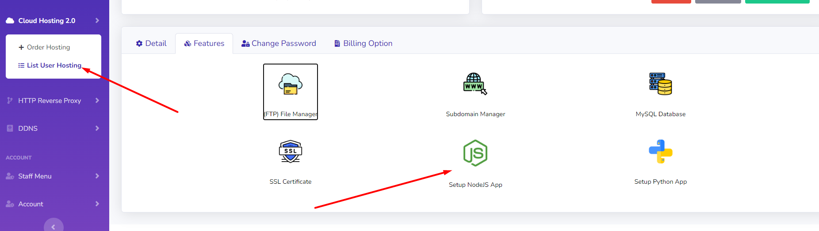Open the Billing Option tab
The image size is (819, 231).
[x=364, y=43]
